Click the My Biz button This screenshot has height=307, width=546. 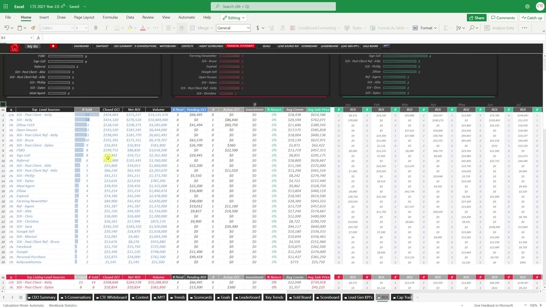(33, 46)
